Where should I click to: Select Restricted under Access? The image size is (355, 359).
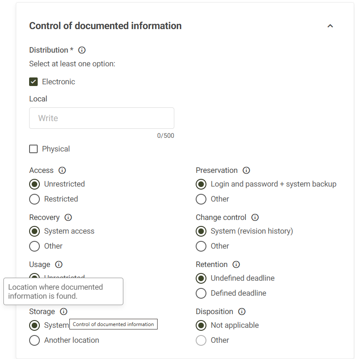(34, 199)
